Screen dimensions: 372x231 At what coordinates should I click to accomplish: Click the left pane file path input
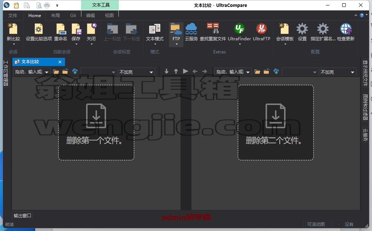click(x=29, y=72)
